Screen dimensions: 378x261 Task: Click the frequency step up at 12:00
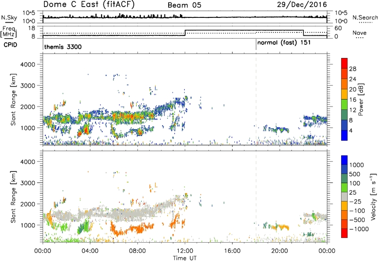click(x=185, y=33)
